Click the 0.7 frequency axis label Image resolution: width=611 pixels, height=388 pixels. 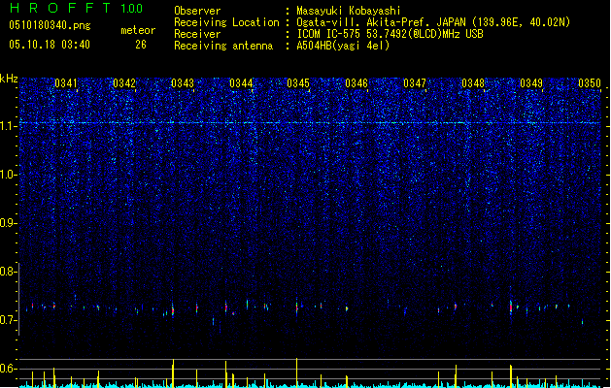click(9, 320)
